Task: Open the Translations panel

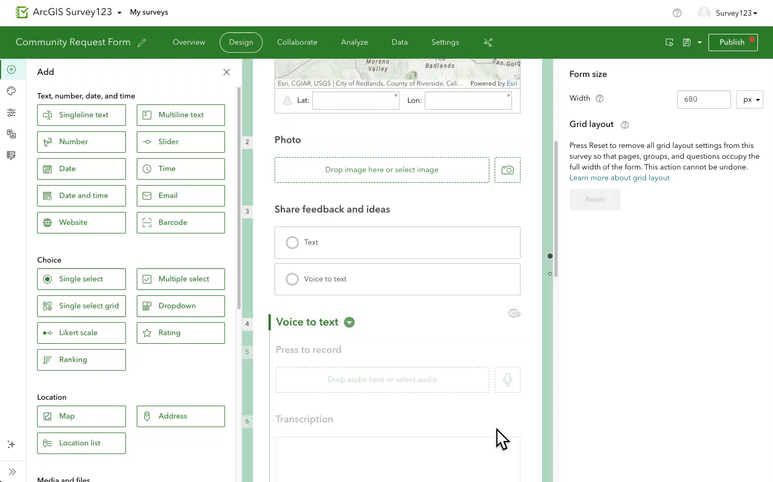Action: [x=11, y=134]
